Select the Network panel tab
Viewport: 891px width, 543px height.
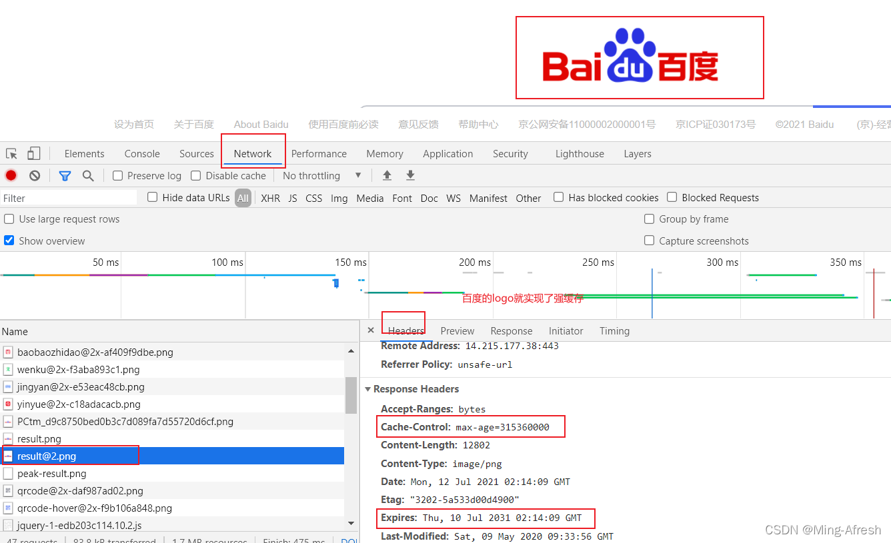click(253, 154)
